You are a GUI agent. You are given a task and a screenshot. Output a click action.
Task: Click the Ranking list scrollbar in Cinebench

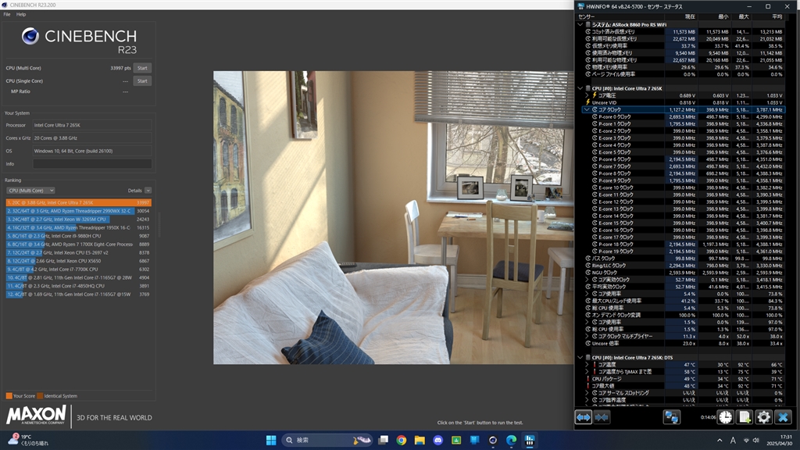click(x=159, y=224)
